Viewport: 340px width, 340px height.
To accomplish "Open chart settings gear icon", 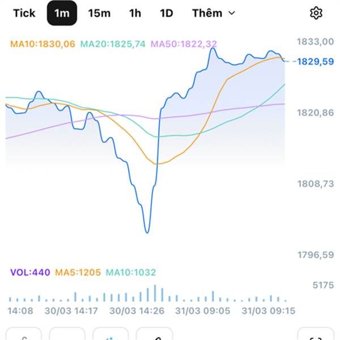I will [x=316, y=13].
